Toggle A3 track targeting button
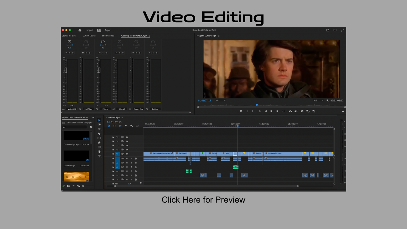 [x=117, y=167]
